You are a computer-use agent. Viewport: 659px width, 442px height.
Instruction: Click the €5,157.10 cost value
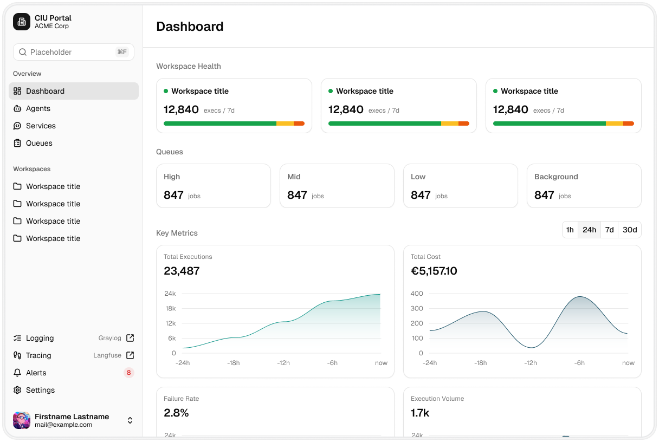click(434, 271)
